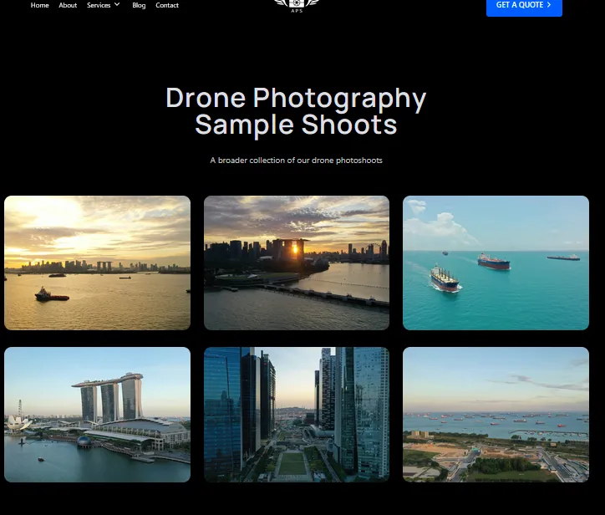This screenshot has width=605, height=515.
Task: Open glass skyscrapers street view photo
Action: (297, 414)
